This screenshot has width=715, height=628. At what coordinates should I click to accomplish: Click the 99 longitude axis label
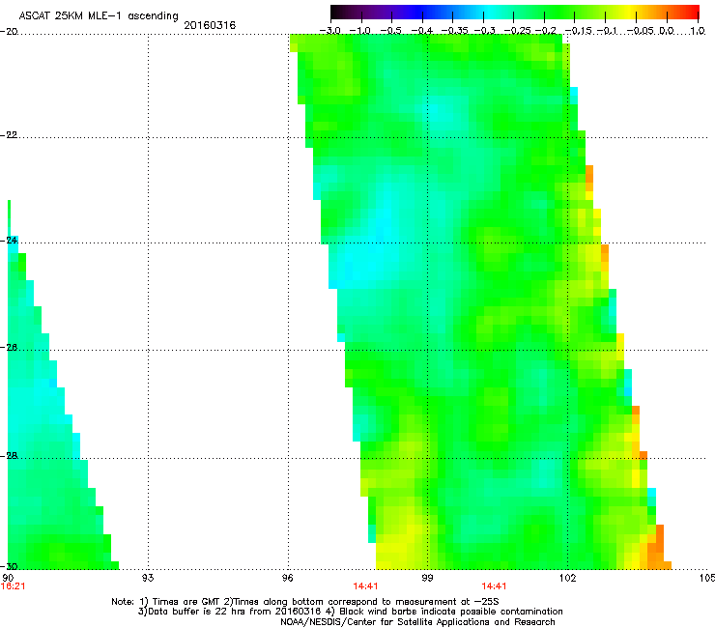pyautogui.click(x=427, y=578)
